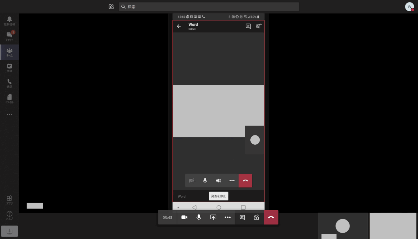Open 通話 in the sidebar
The height and width of the screenshot is (239, 418).
pos(9,83)
